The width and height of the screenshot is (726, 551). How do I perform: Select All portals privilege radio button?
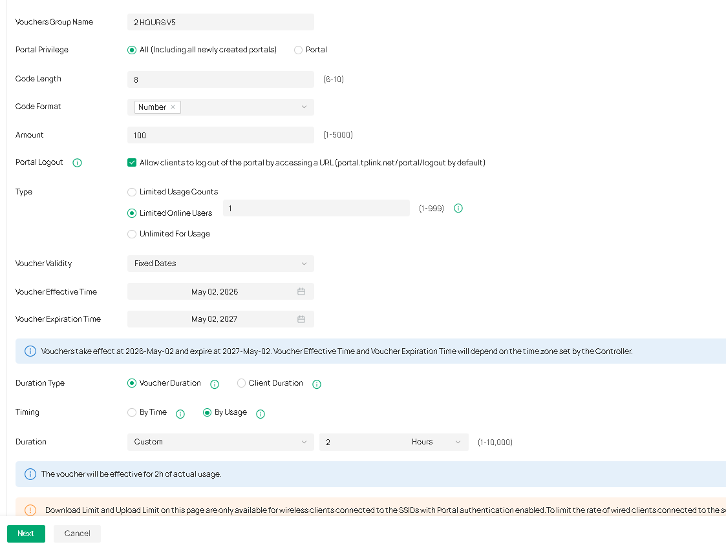click(x=132, y=50)
